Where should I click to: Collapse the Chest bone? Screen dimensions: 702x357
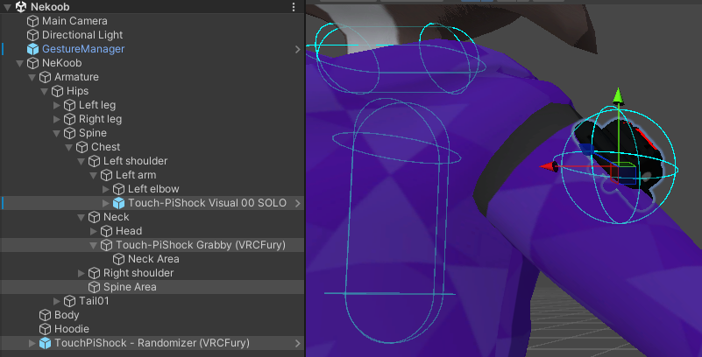click(68, 147)
